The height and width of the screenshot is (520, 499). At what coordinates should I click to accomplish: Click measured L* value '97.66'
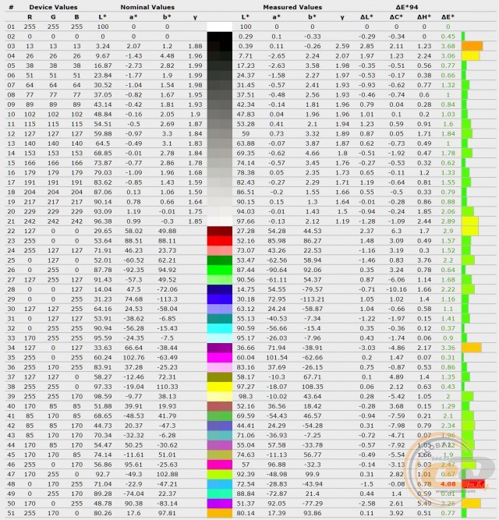pos(246,221)
